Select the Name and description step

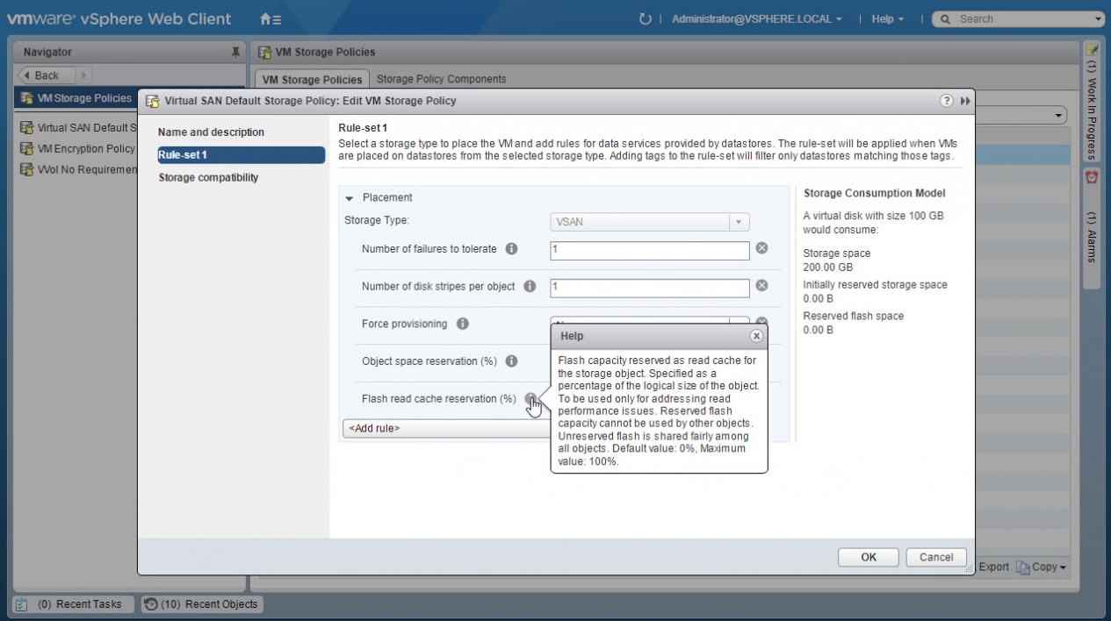click(211, 132)
